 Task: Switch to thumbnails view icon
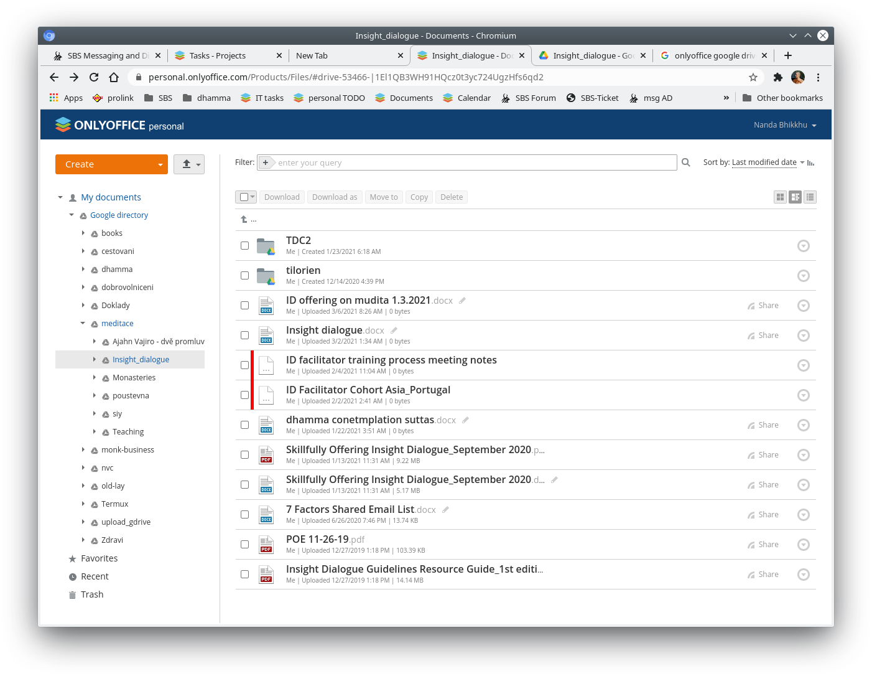coord(780,197)
